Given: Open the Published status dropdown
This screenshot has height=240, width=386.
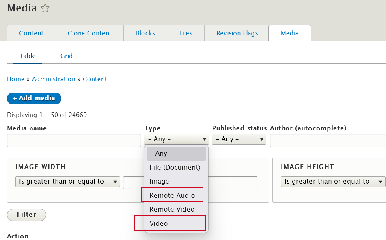Looking at the screenshot, I should pos(239,139).
